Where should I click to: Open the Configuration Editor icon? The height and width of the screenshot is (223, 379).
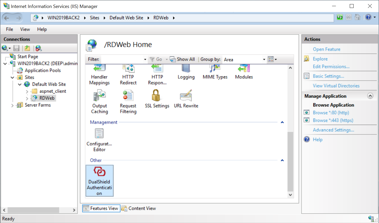99,140
